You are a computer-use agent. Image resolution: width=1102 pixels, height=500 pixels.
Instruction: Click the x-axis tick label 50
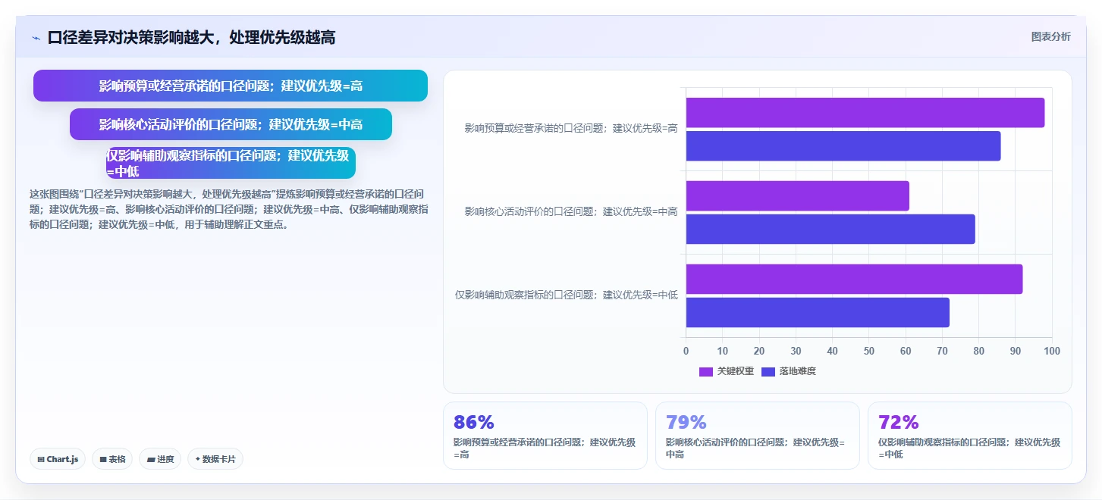(869, 351)
